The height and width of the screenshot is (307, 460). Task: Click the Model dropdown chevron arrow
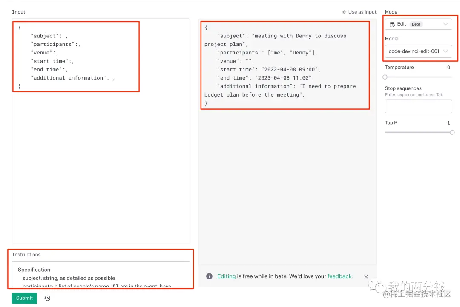click(x=446, y=51)
